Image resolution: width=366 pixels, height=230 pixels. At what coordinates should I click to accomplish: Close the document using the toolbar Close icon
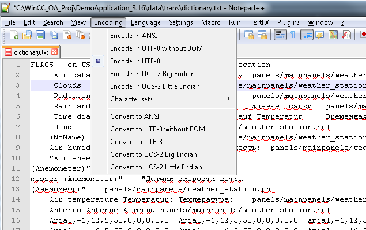coord(67,35)
